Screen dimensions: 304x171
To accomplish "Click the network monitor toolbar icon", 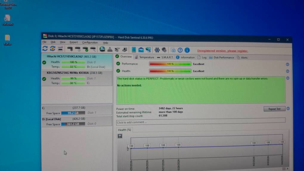I will coord(148,50).
